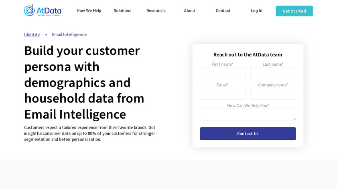The height and width of the screenshot is (189, 337).
Task: Go to the Contact page
Action: click(x=223, y=11)
